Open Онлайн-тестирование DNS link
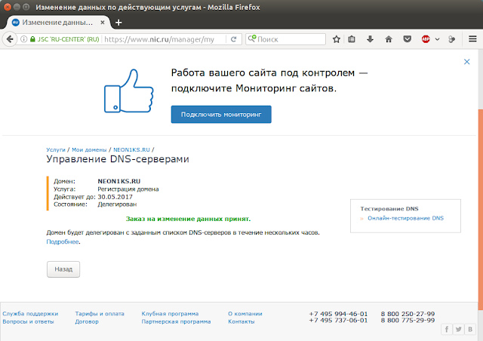 405,218
